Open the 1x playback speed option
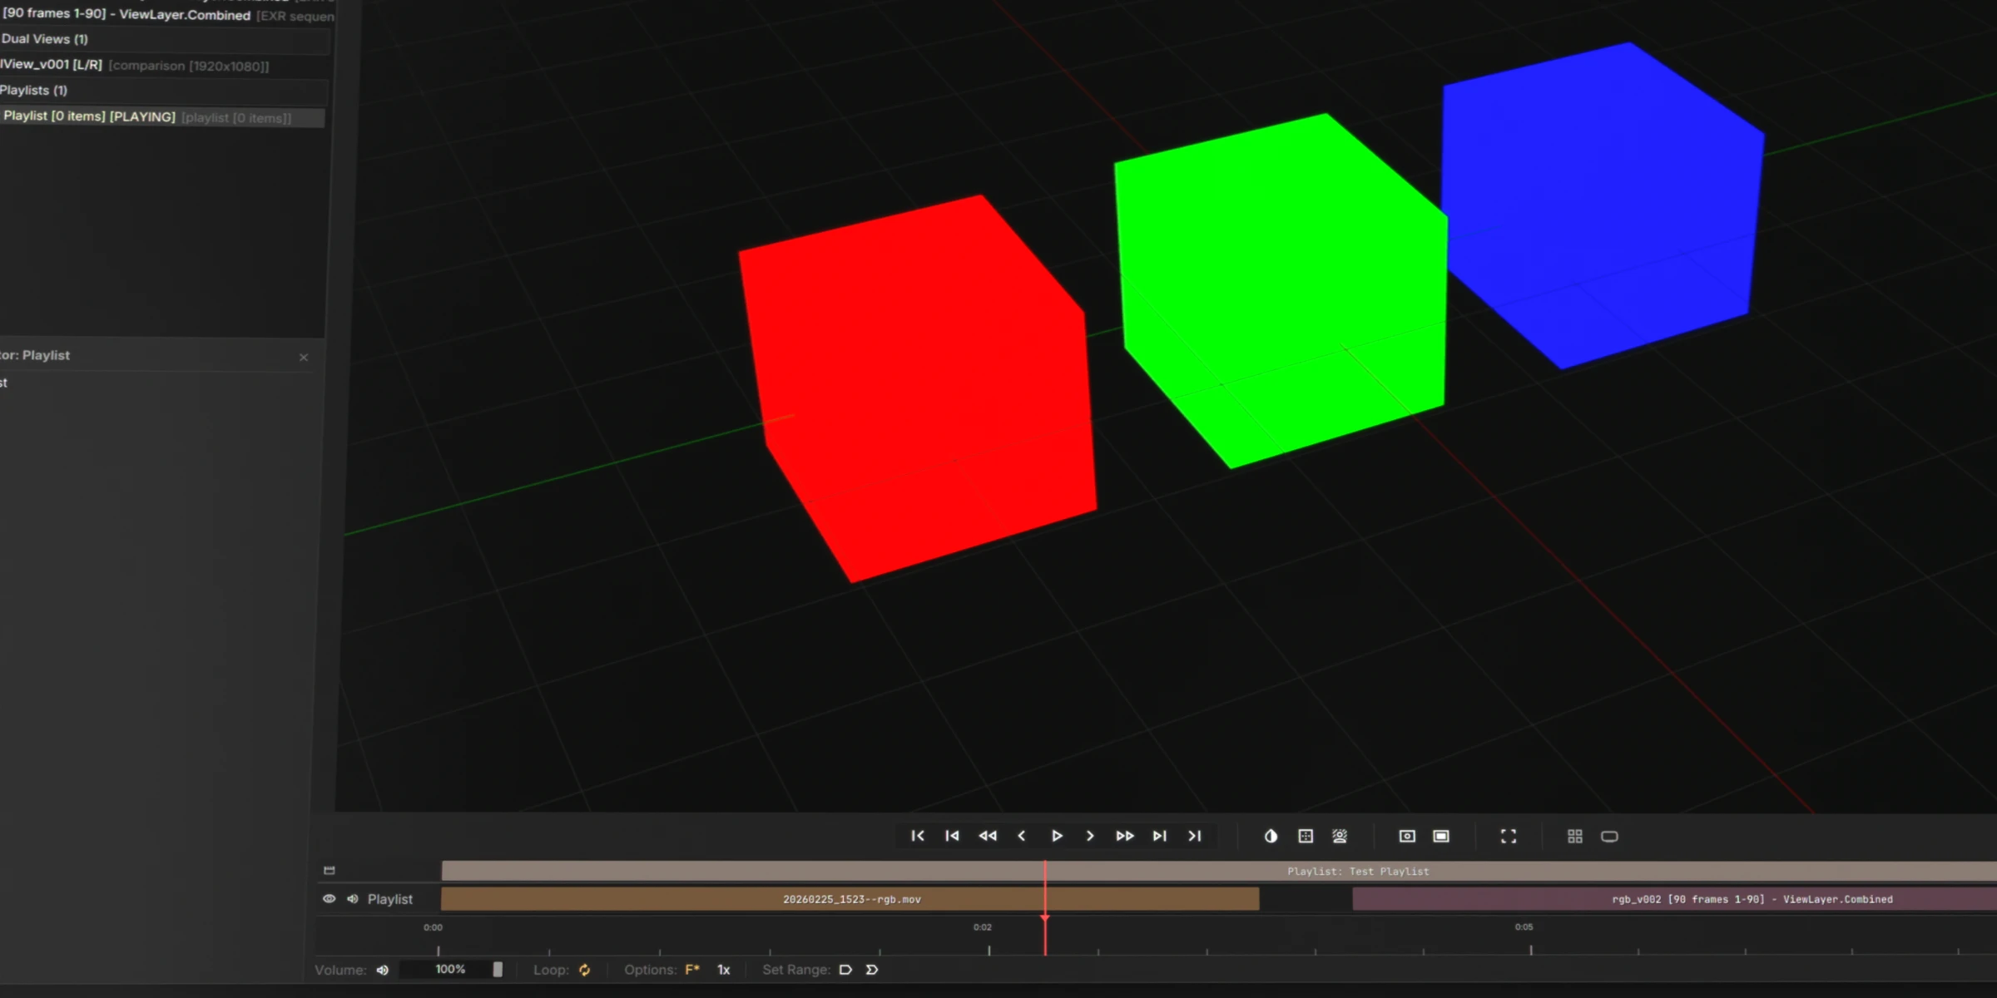1997x998 pixels. [x=723, y=970]
